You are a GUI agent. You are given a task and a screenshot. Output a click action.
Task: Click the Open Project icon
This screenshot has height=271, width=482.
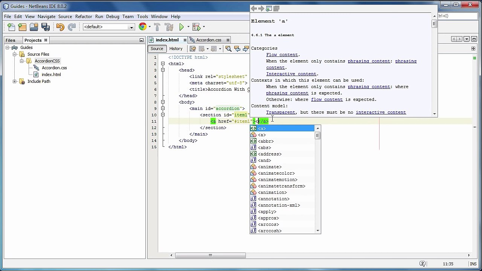click(x=34, y=27)
